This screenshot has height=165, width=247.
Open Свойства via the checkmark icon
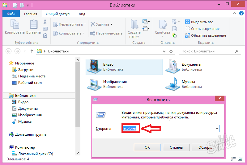(x=162, y=25)
